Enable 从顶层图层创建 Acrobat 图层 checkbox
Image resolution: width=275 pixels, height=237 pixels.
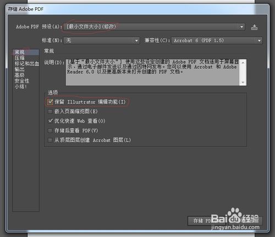50,140
